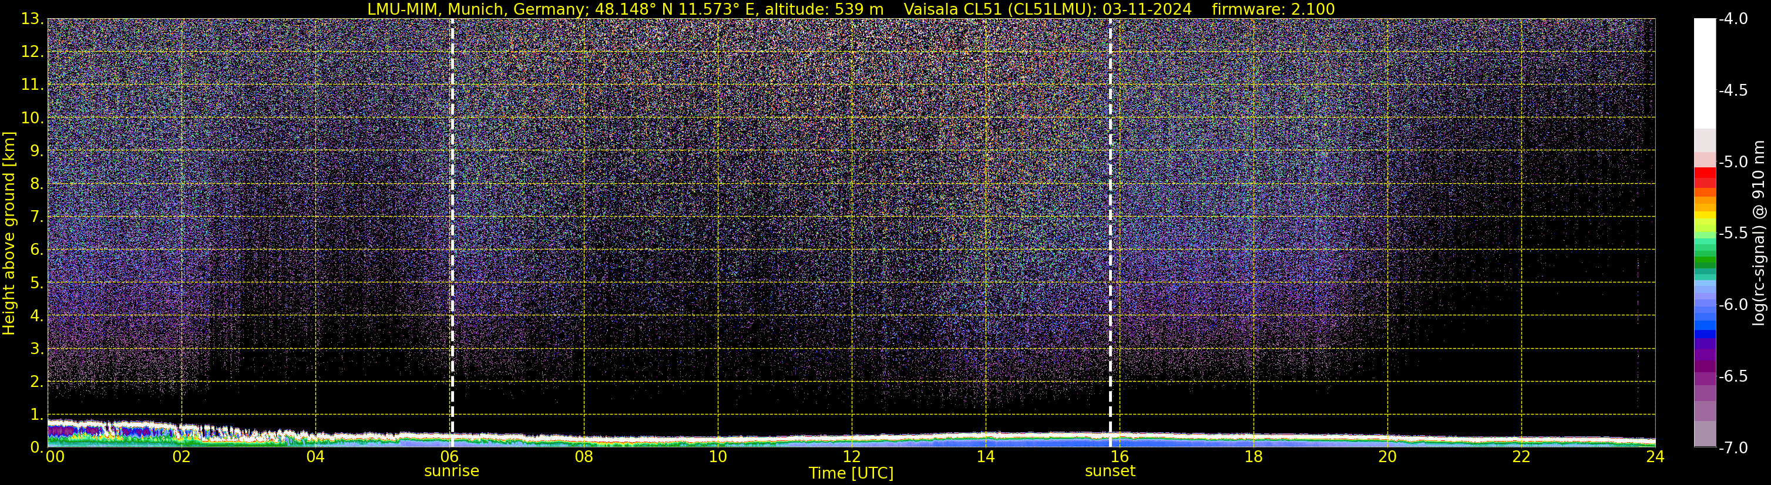The image size is (1771, 485).
Task: Click colorbar tick label "-7.0"
Action: tap(1733, 447)
